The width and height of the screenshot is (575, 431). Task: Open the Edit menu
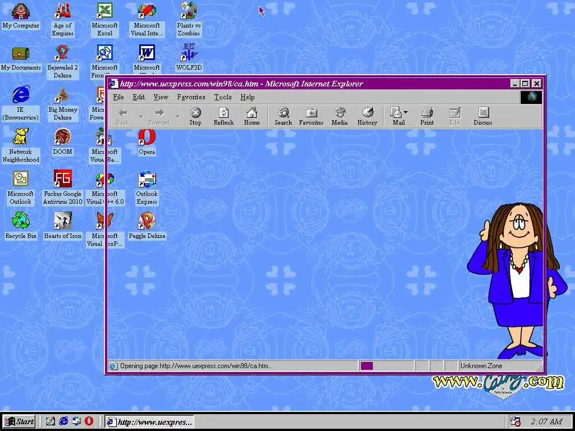tap(139, 97)
